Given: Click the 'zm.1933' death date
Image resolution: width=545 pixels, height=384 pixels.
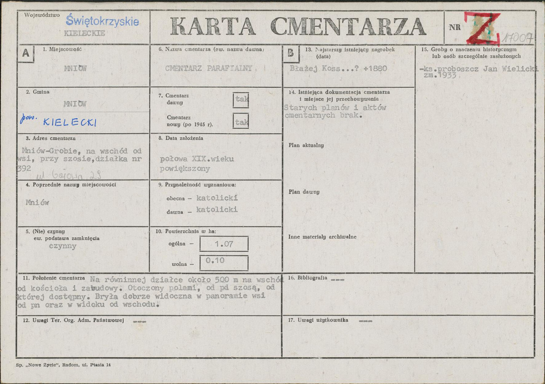Looking at the screenshot, I should click(x=440, y=75).
